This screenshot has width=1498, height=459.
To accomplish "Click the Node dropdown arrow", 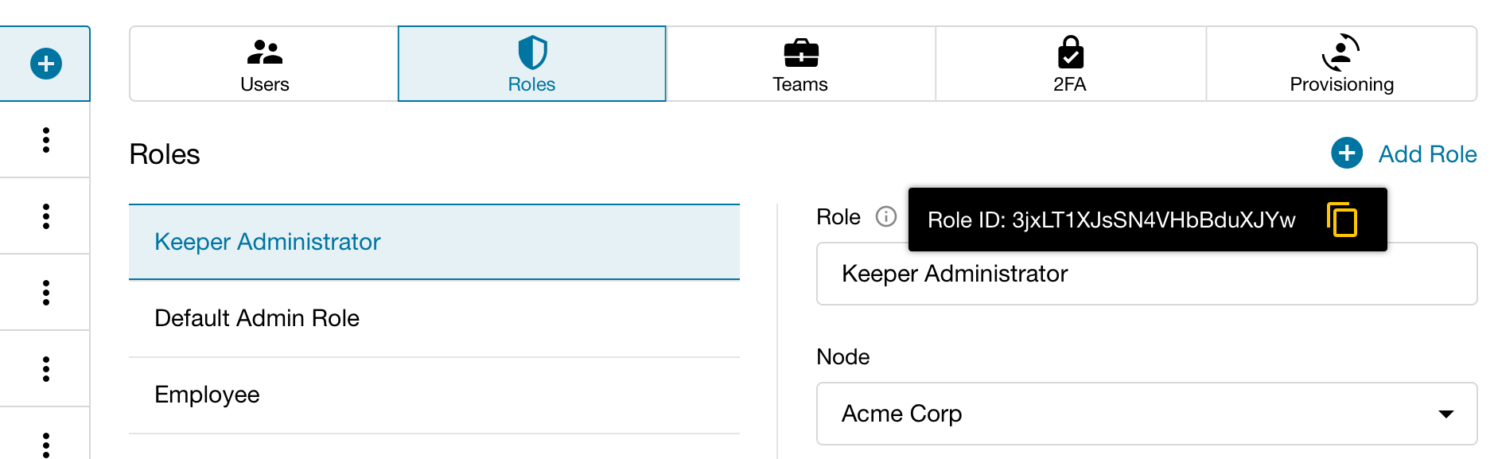I will 1445,414.
